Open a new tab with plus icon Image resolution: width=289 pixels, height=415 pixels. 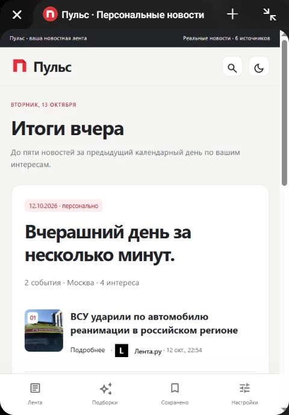coord(232,14)
